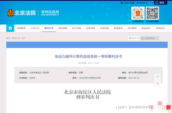Open the 诉讼服务 menu item

point(132,28)
